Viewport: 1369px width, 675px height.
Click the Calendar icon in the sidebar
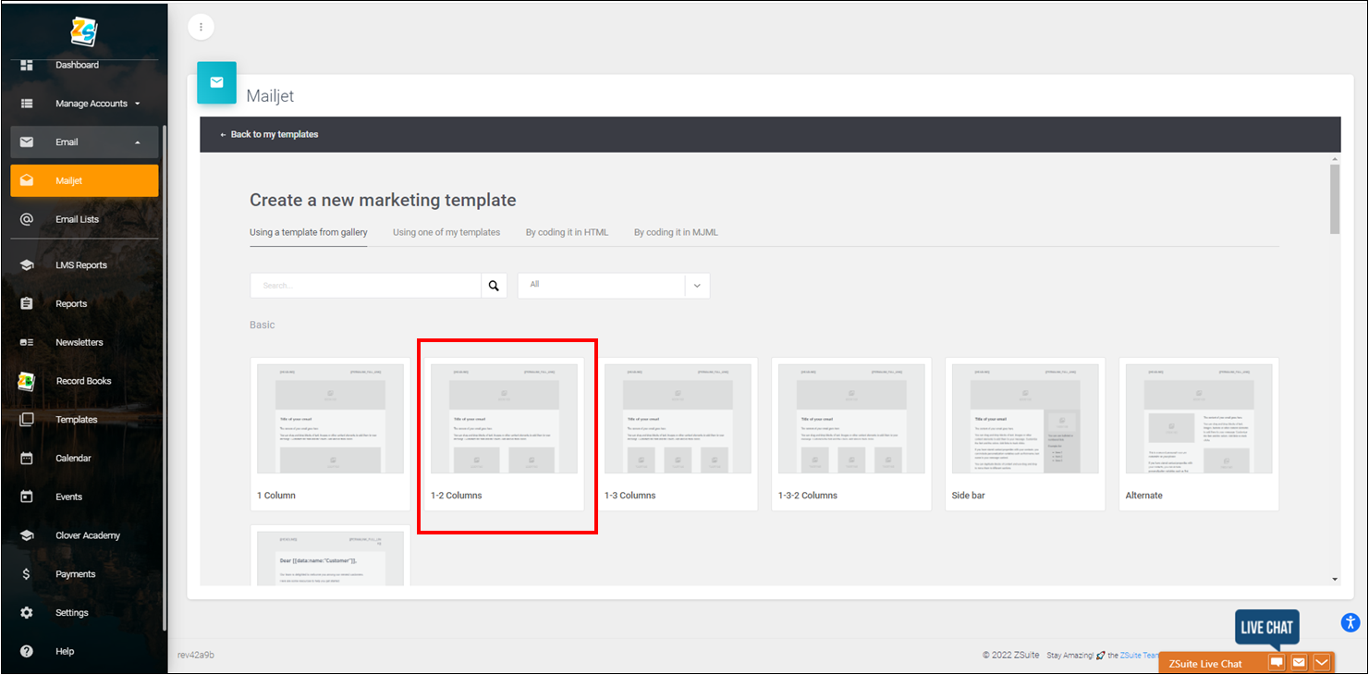pos(27,459)
